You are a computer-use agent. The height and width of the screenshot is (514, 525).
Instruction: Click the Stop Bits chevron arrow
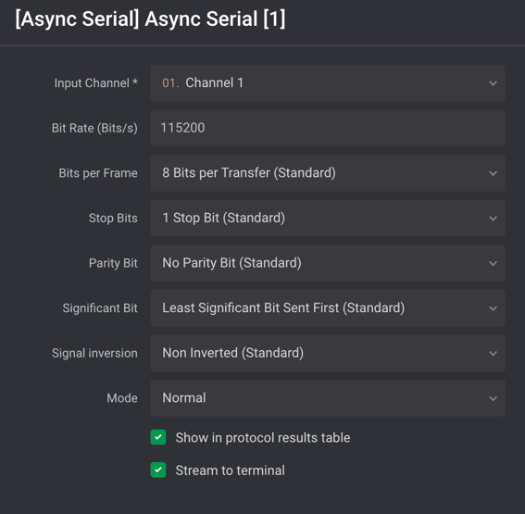493,219
